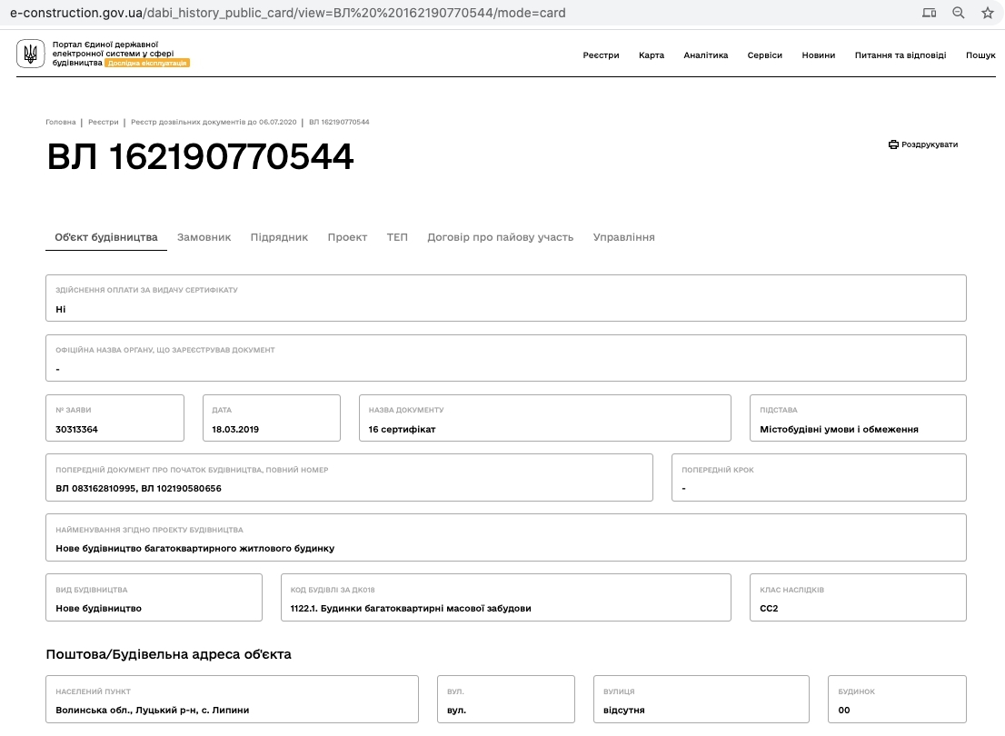Open Реєстр дозвільних документів до 06.07.2020 breadcrumb

(x=214, y=122)
